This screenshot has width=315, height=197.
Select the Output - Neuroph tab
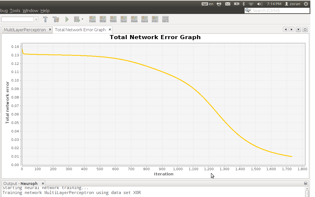pyautogui.click(x=21, y=184)
